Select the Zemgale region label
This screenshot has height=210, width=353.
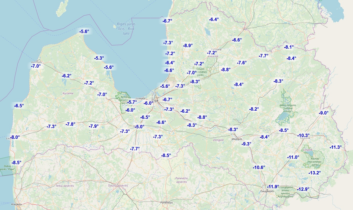tap(218, 140)
